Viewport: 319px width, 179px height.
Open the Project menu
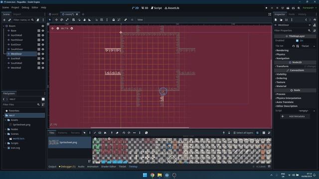click(15, 7)
